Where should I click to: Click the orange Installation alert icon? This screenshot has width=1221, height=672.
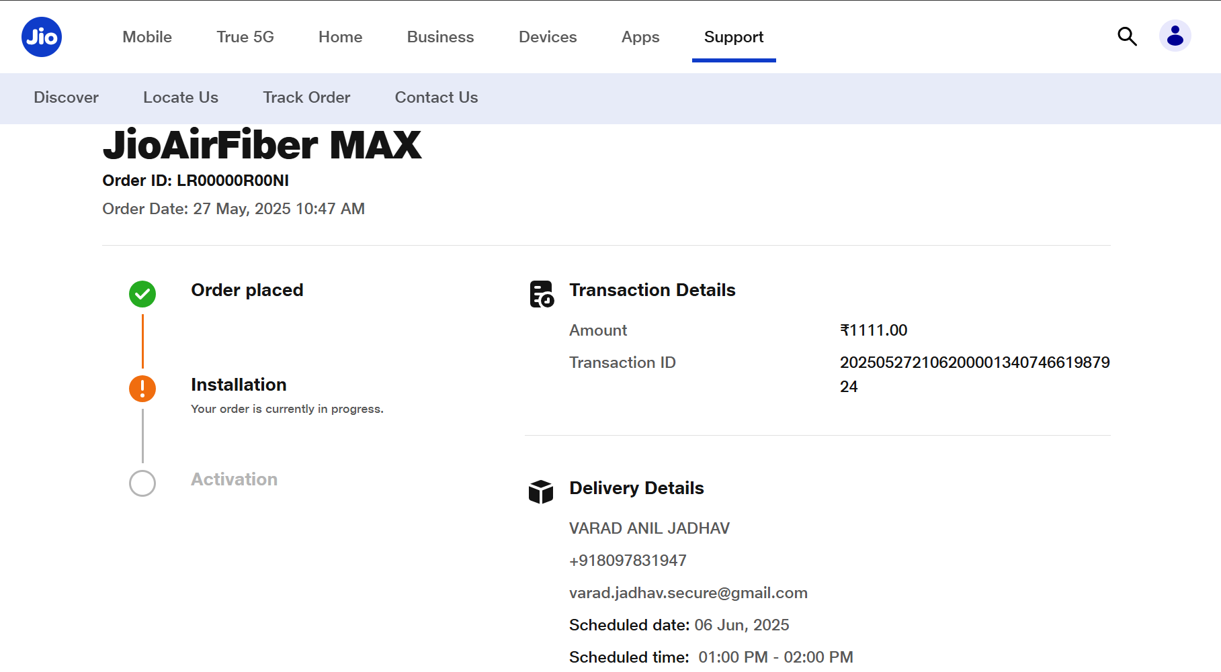[x=142, y=389]
